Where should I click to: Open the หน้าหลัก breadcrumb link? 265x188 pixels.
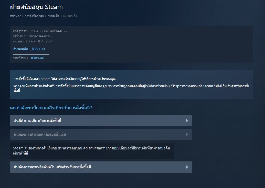click(x=16, y=16)
